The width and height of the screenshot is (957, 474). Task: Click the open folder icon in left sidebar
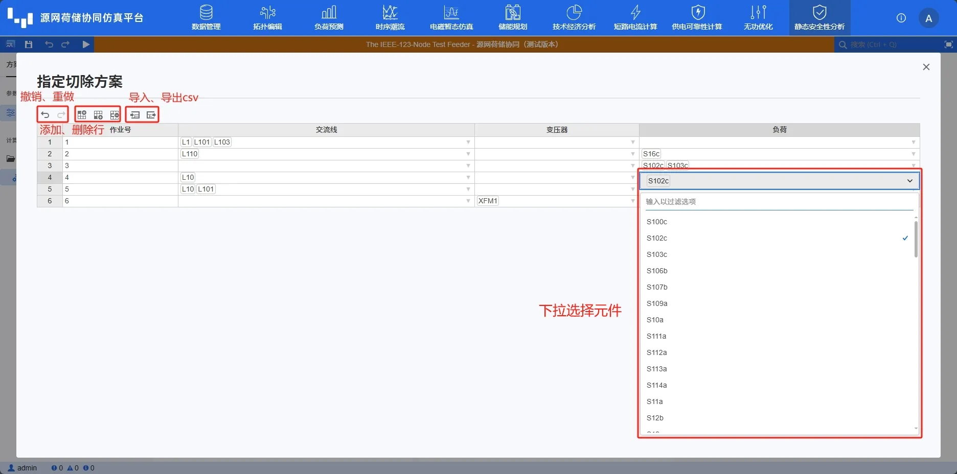click(x=10, y=159)
